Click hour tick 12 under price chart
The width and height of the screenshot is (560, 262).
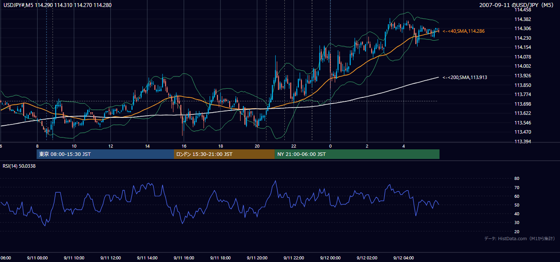[110, 146]
